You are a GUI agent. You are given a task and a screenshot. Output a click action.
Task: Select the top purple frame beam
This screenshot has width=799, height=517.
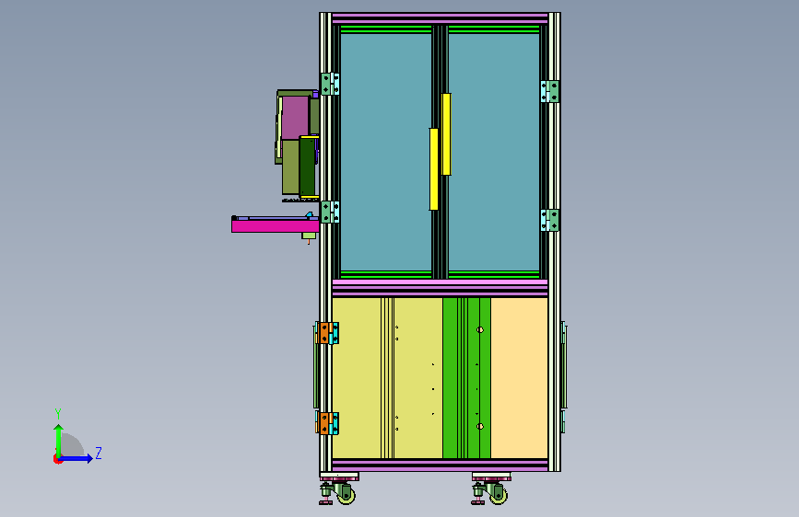pos(440,18)
